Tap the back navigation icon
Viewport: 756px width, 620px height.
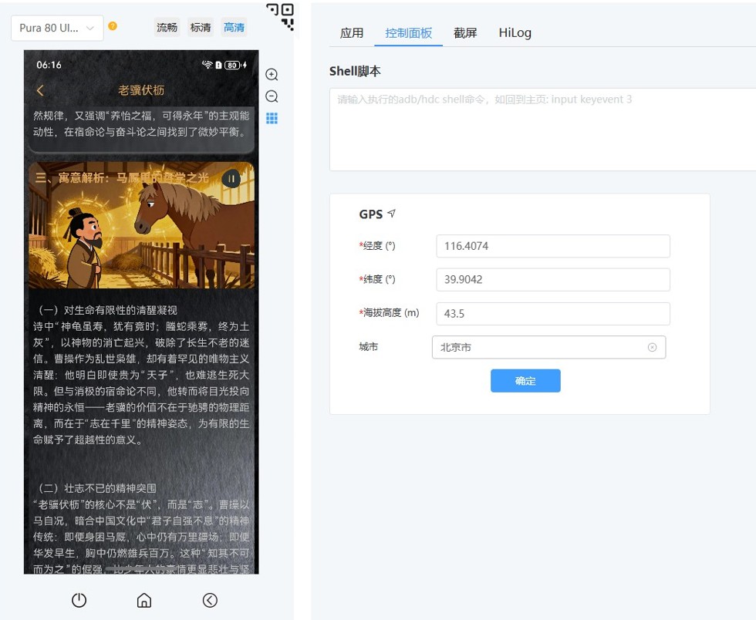(x=210, y=600)
